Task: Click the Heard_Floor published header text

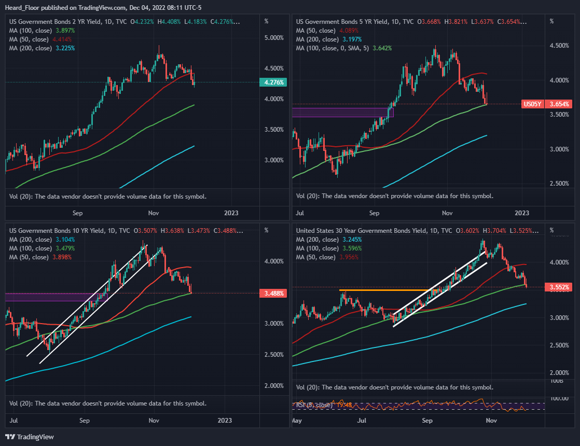Action: (x=103, y=8)
